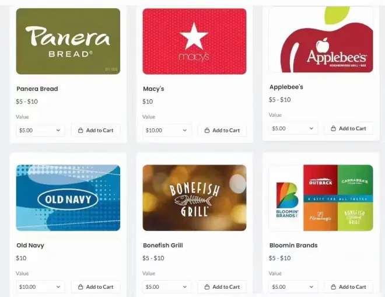Open the Bloomin Brands value dropdown
Screen dimensions: 385x297
pyautogui.click(x=293, y=286)
